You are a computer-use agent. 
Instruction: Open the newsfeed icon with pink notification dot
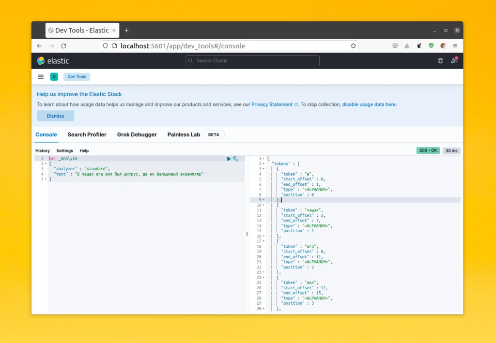click(453, 60)
